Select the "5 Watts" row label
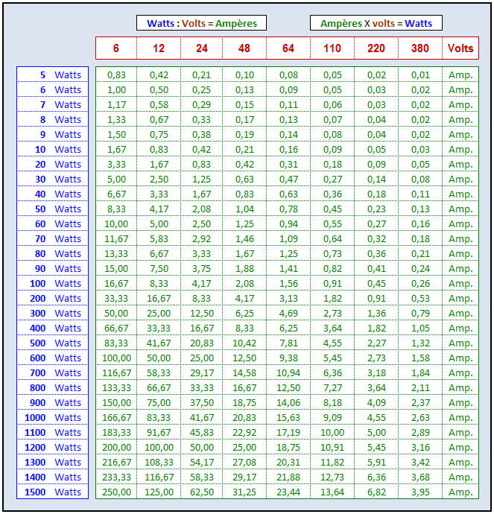Viewport: 494px width, 514px height. coord(52,74)
